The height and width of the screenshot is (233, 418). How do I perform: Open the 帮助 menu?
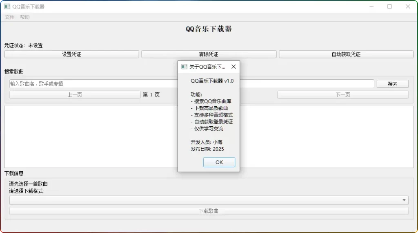click(25, 17)
